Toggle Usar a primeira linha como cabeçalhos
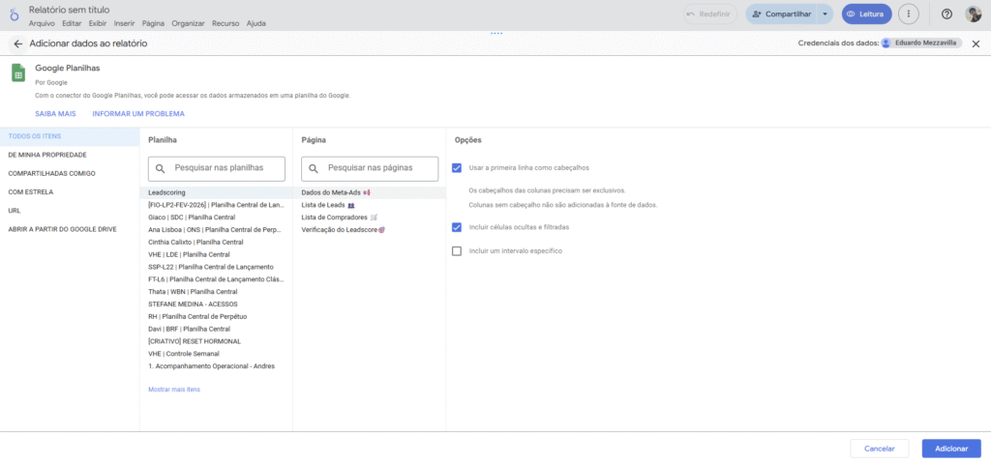Image resolution: width=991 pixels, height=464 pixels. click(x=457, y=167)
